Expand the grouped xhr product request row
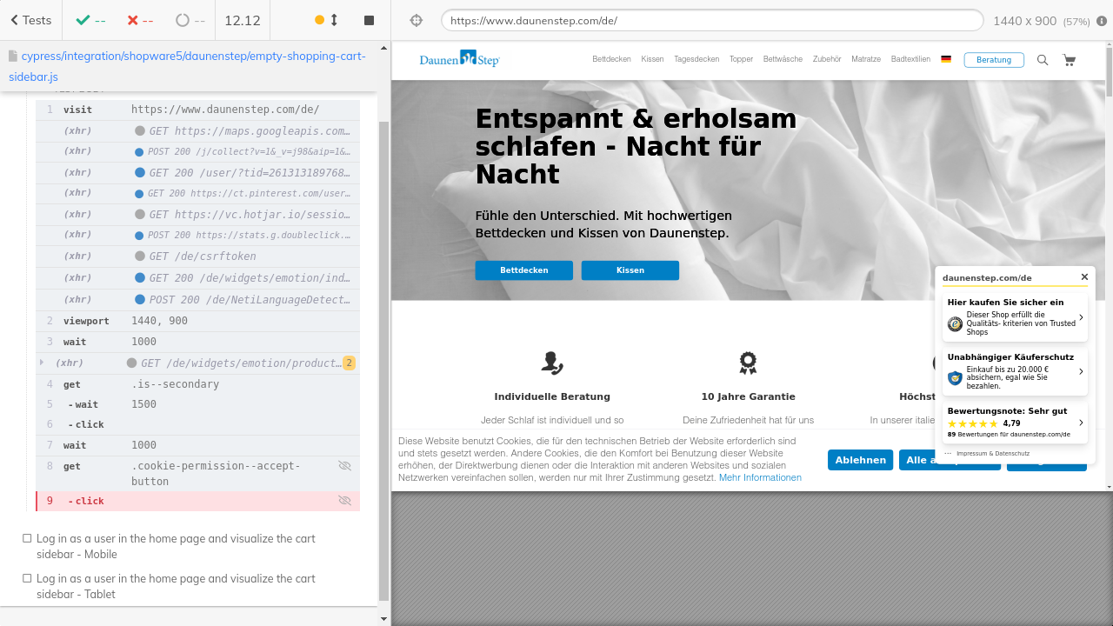 coord(41,363)
